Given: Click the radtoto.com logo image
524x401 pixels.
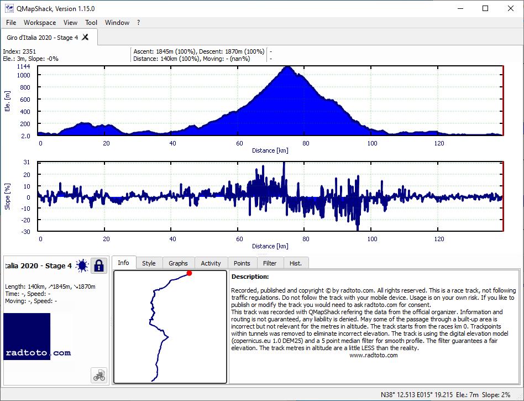Looking at the screenshot, I should point(37,336).
